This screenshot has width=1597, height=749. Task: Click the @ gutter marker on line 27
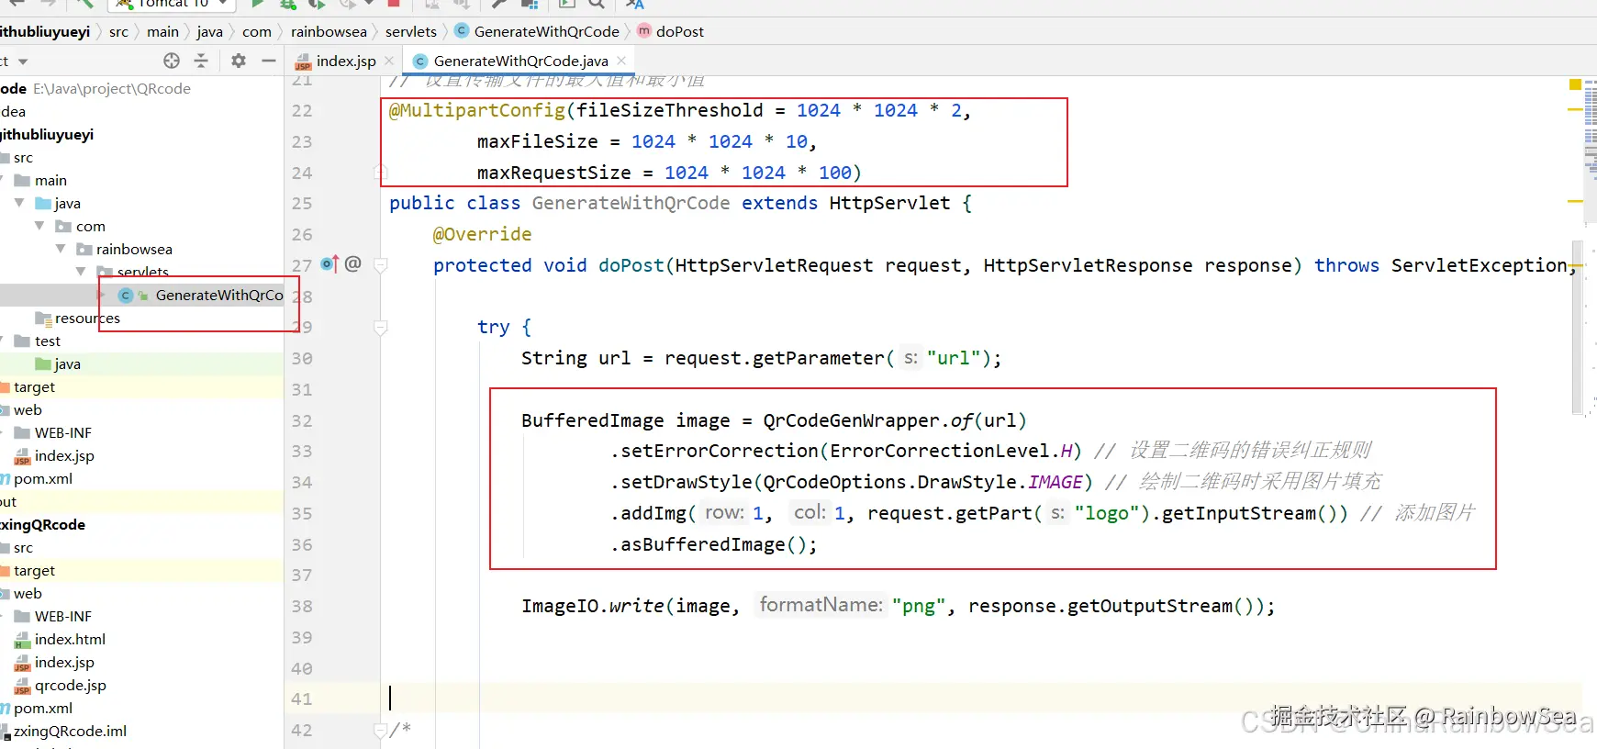(353, 264)
